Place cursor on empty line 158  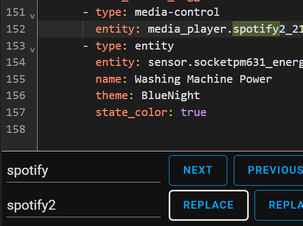(x=170, y=129)
